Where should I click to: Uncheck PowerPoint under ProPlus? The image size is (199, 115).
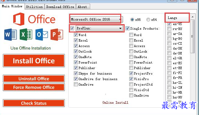point(76,62)
